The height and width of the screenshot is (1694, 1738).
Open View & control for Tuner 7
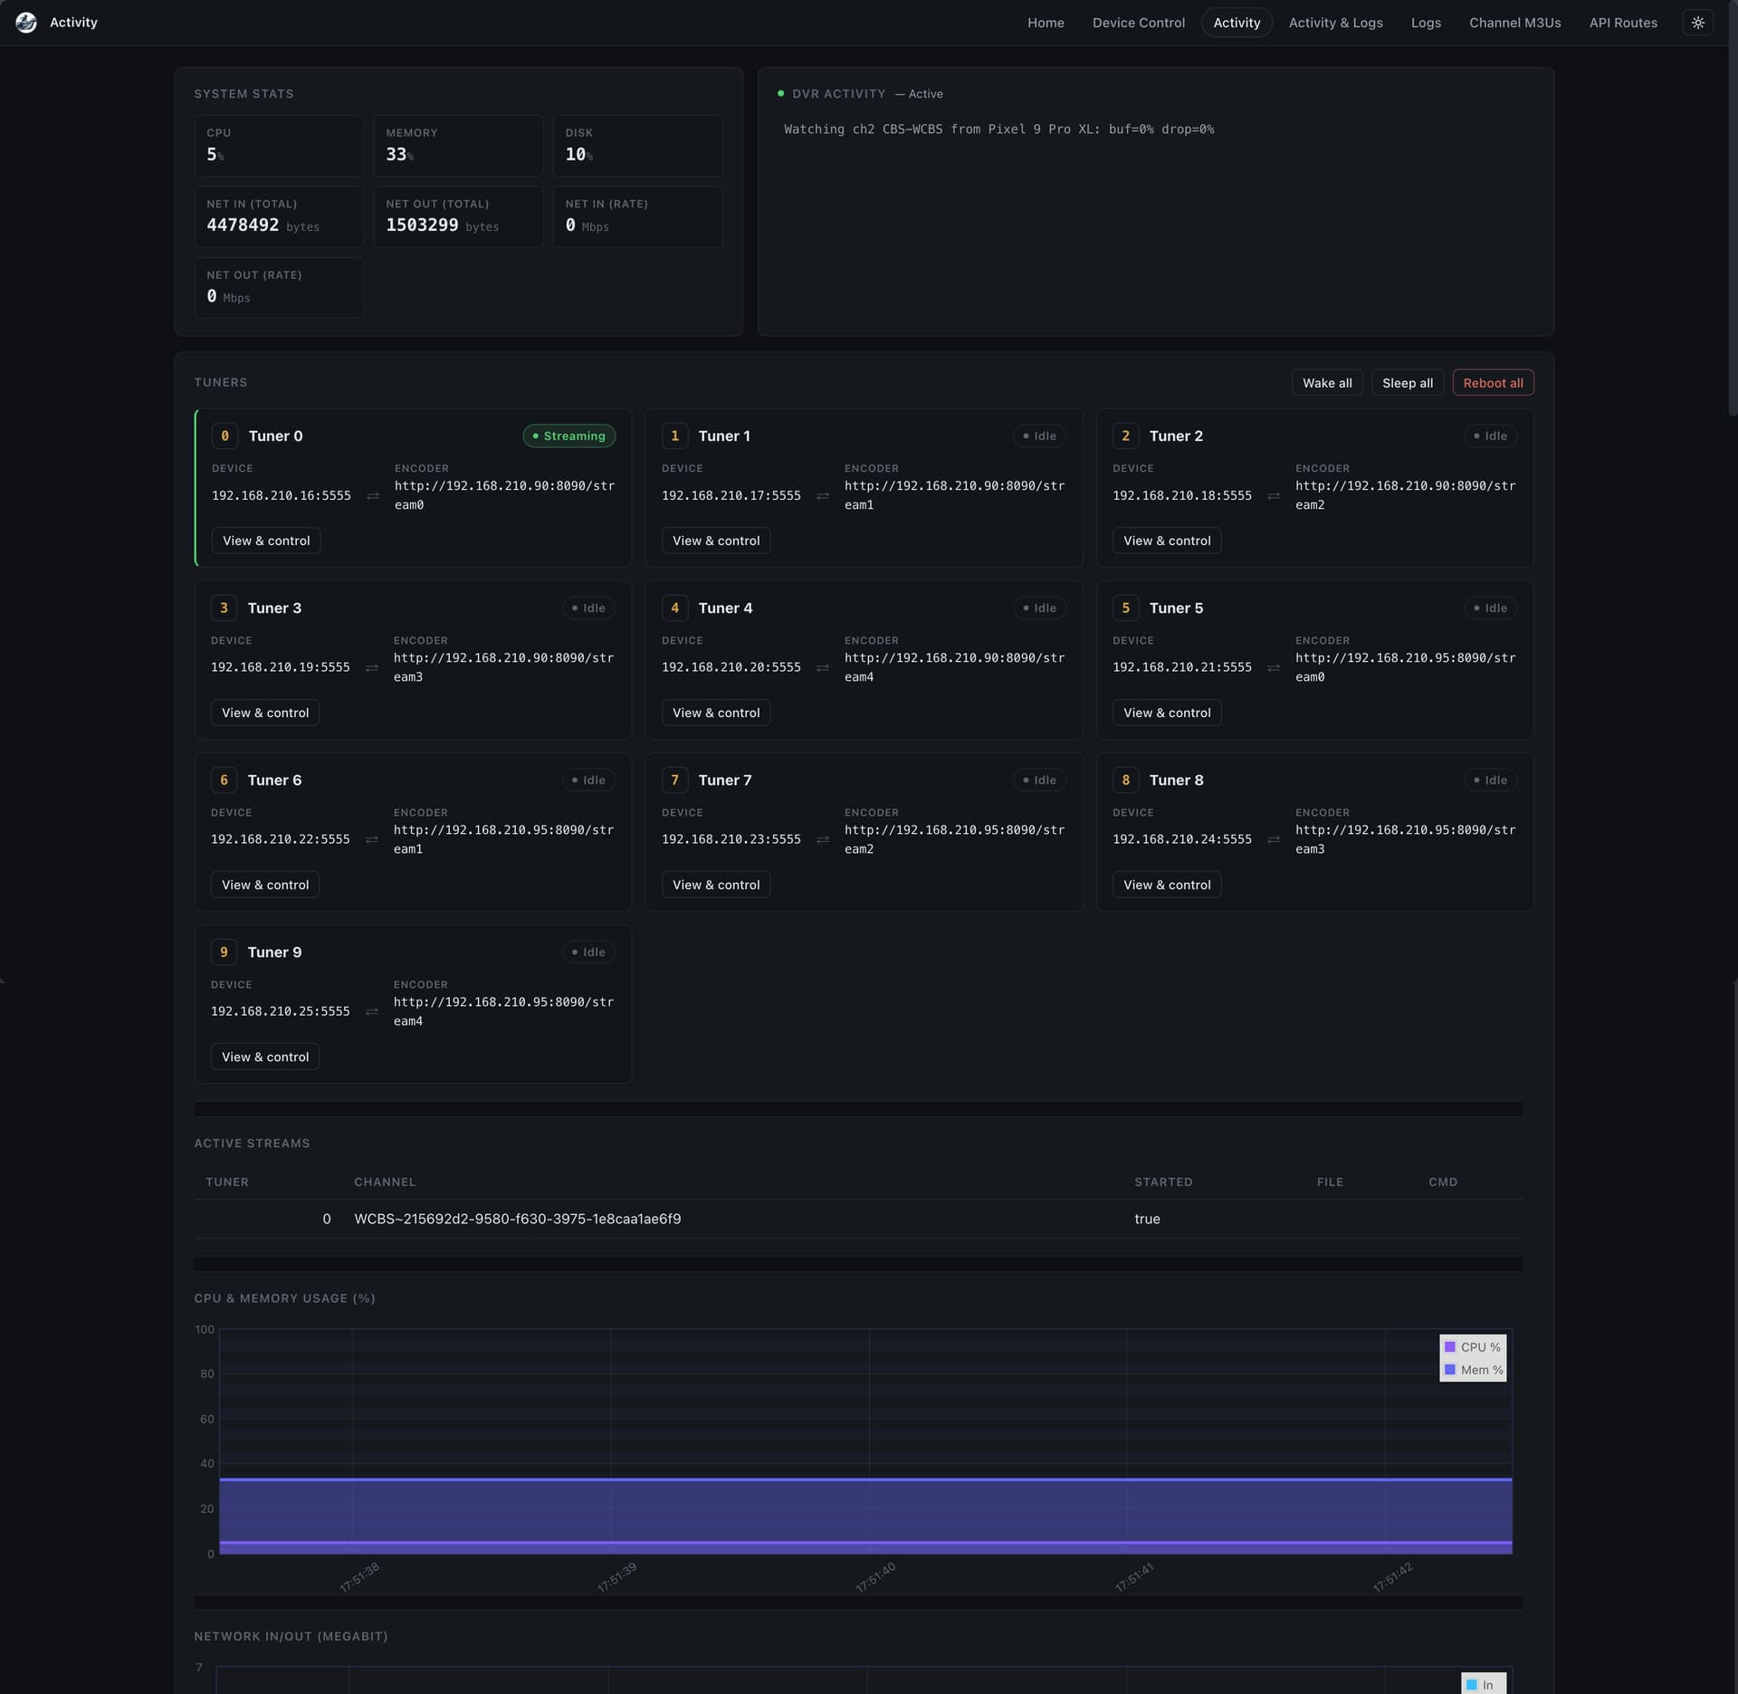point(716,885)
